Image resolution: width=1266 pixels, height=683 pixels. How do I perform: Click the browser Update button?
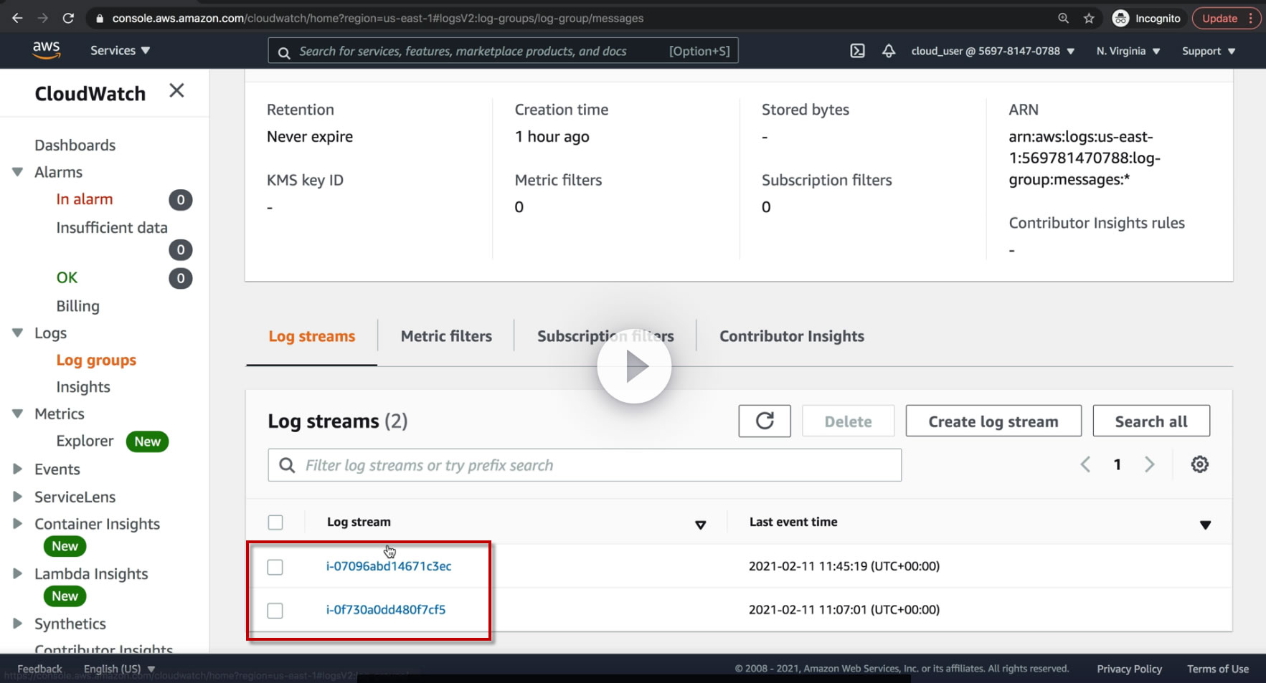[1225, 19]
